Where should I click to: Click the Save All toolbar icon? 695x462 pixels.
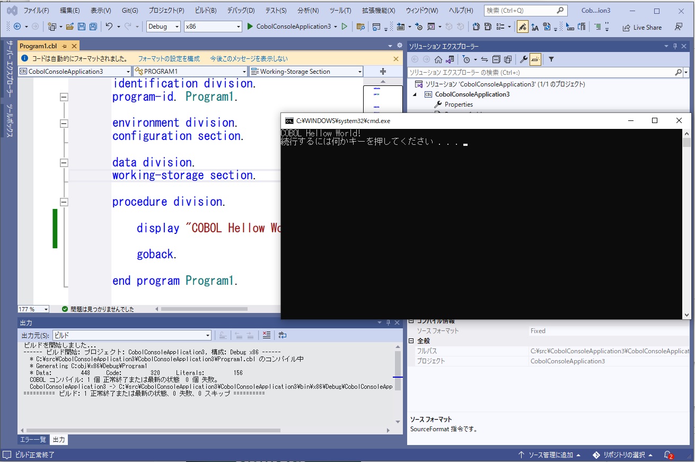(x=93, y=27)
